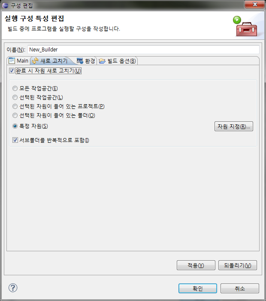The height and width of the screenshot is (301, 266).
Task: Select the 모든 작업공간 radio option
Action: pyautogui.click(x=15, y=88)
